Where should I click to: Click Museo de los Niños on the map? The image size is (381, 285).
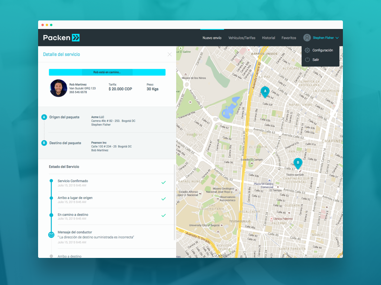click(194, 78)
